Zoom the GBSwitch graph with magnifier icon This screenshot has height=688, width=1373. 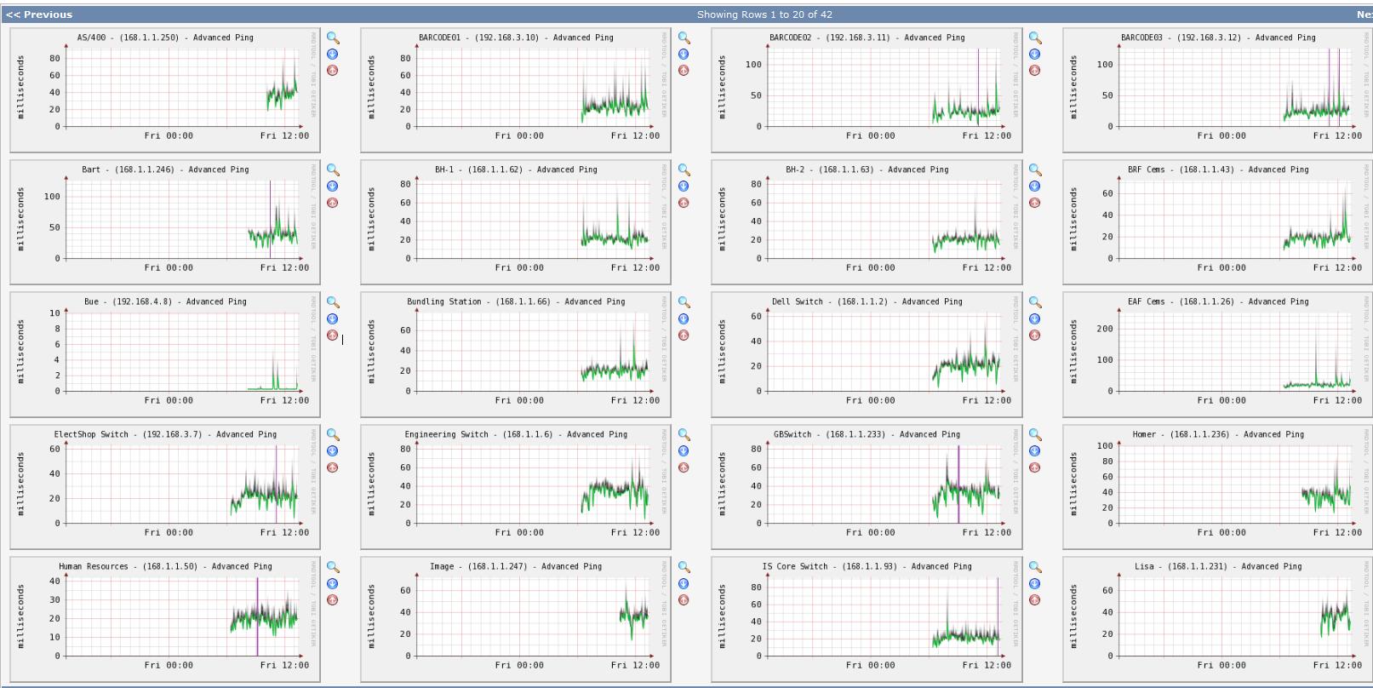[1035, 435]
